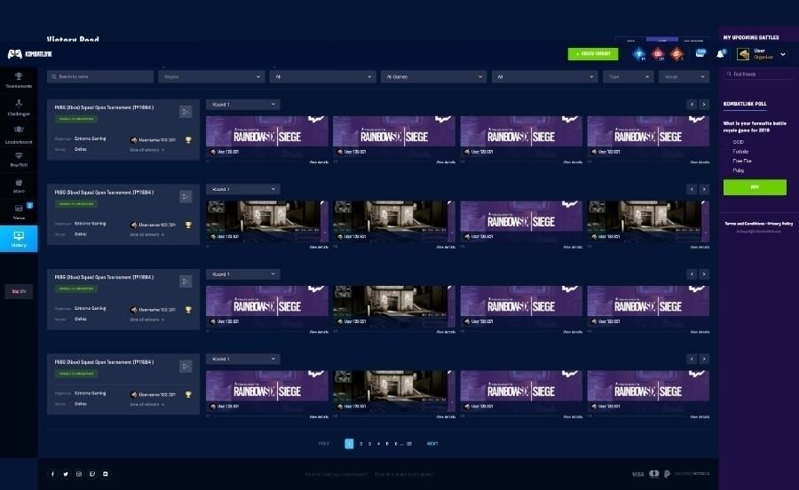Go to the Leaderboard sidebar item
The image size is (799, 490).
(x=19, y=134)
